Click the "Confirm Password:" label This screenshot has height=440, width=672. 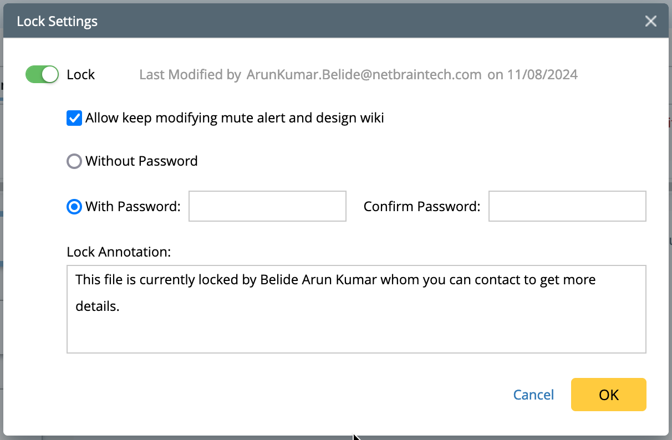421,207
